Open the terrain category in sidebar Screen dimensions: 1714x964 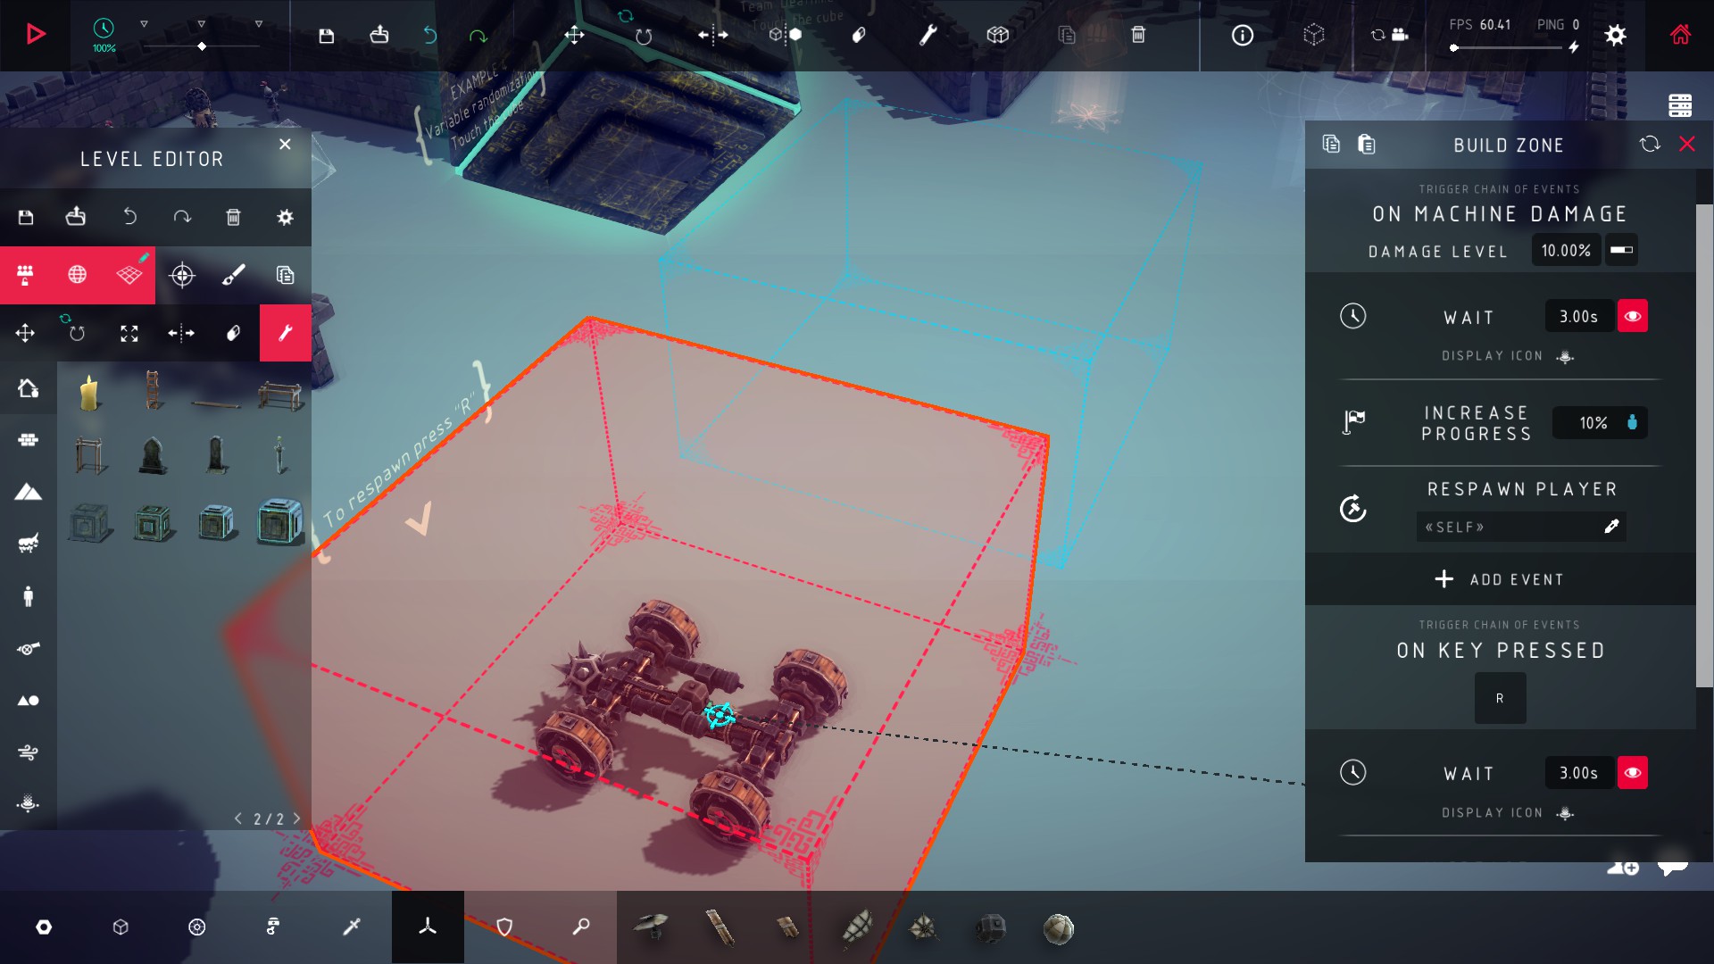pos(28,492)
